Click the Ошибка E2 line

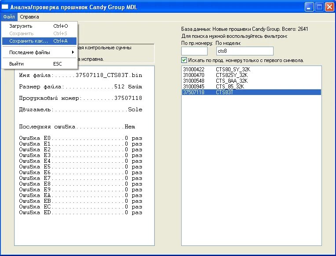pyautogui.click(x=80, y=150)
